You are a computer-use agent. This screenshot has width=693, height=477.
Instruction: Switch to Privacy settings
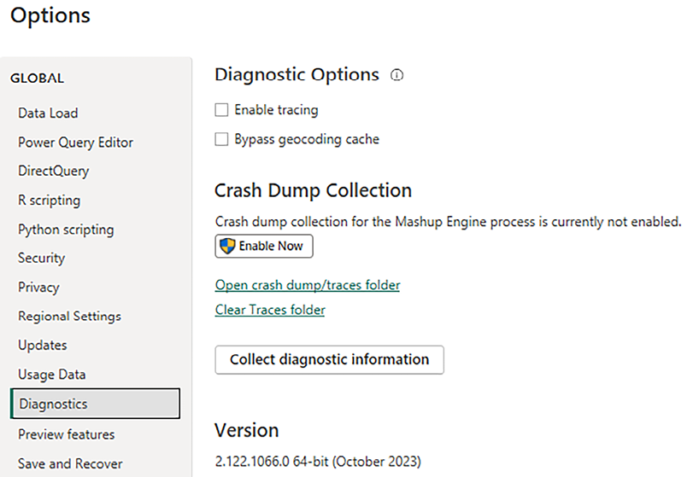(38, 288)
